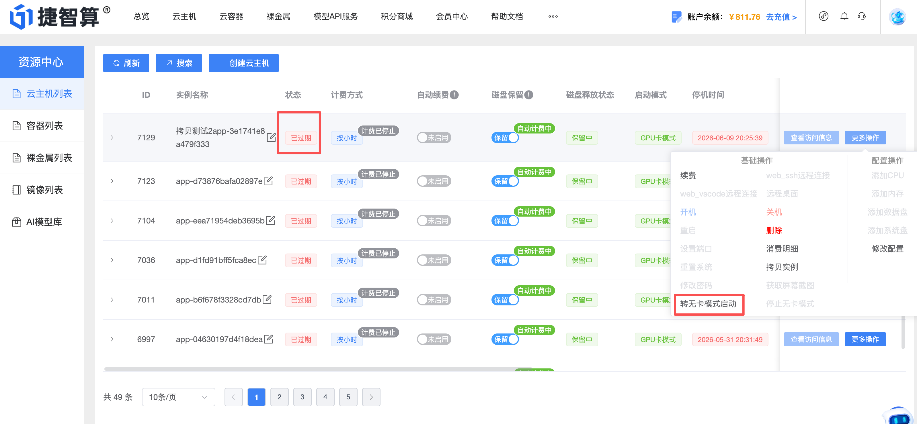Image resolution: width=917 pixels, height=424 pixels.
Task: Click the 磁盘保留 info icon
Action: tap(529, 95)
